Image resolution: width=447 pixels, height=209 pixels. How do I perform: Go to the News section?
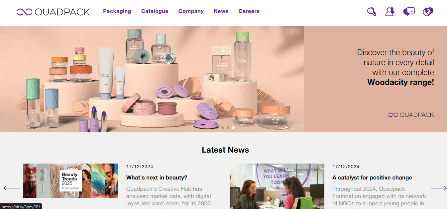[x=221, y=11]
